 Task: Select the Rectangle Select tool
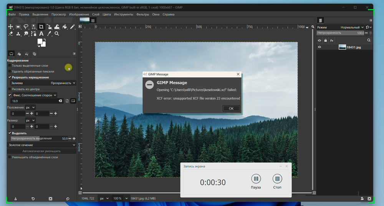pos(18,27)
